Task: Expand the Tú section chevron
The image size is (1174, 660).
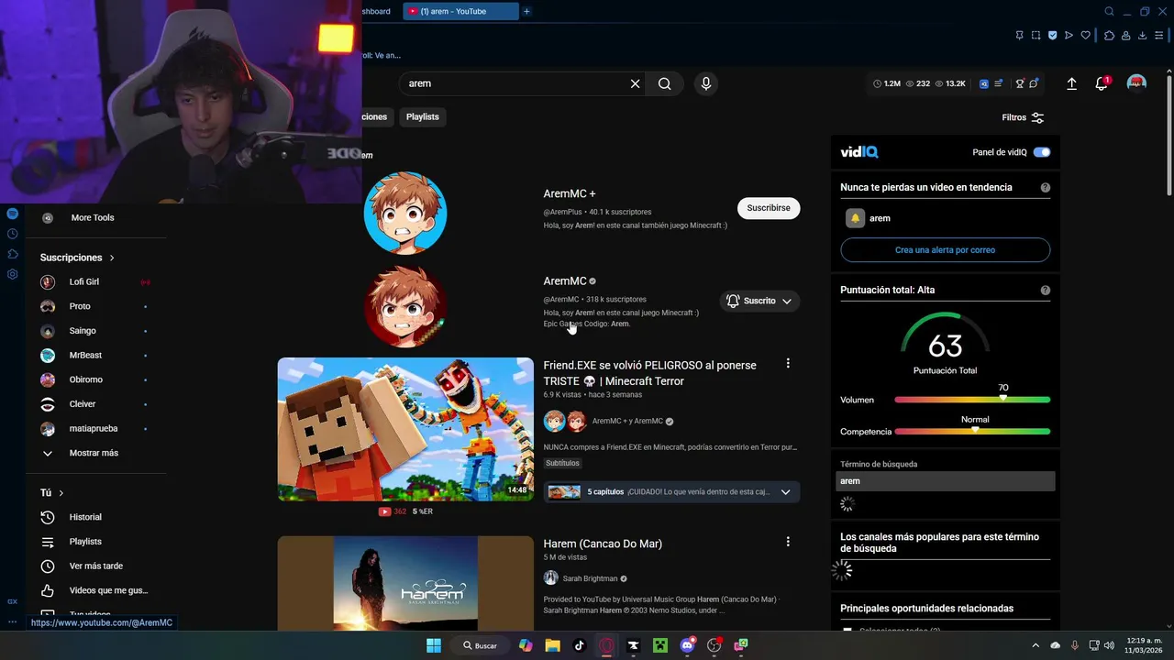Action: tap(61, 493)
